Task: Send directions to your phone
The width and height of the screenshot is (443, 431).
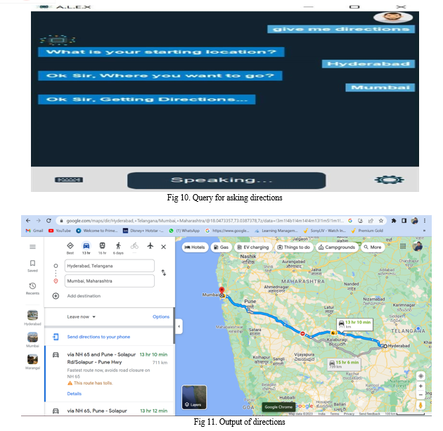Action: (x=98, y=337)
